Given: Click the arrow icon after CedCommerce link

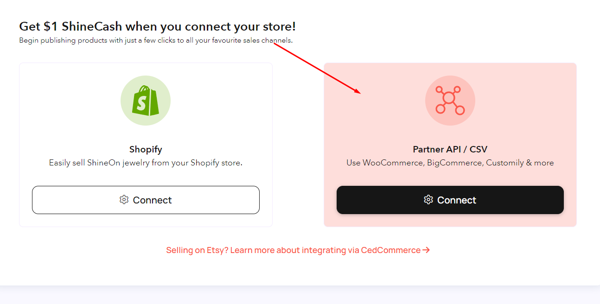Looking at the screenshot, I should point(426,250).
